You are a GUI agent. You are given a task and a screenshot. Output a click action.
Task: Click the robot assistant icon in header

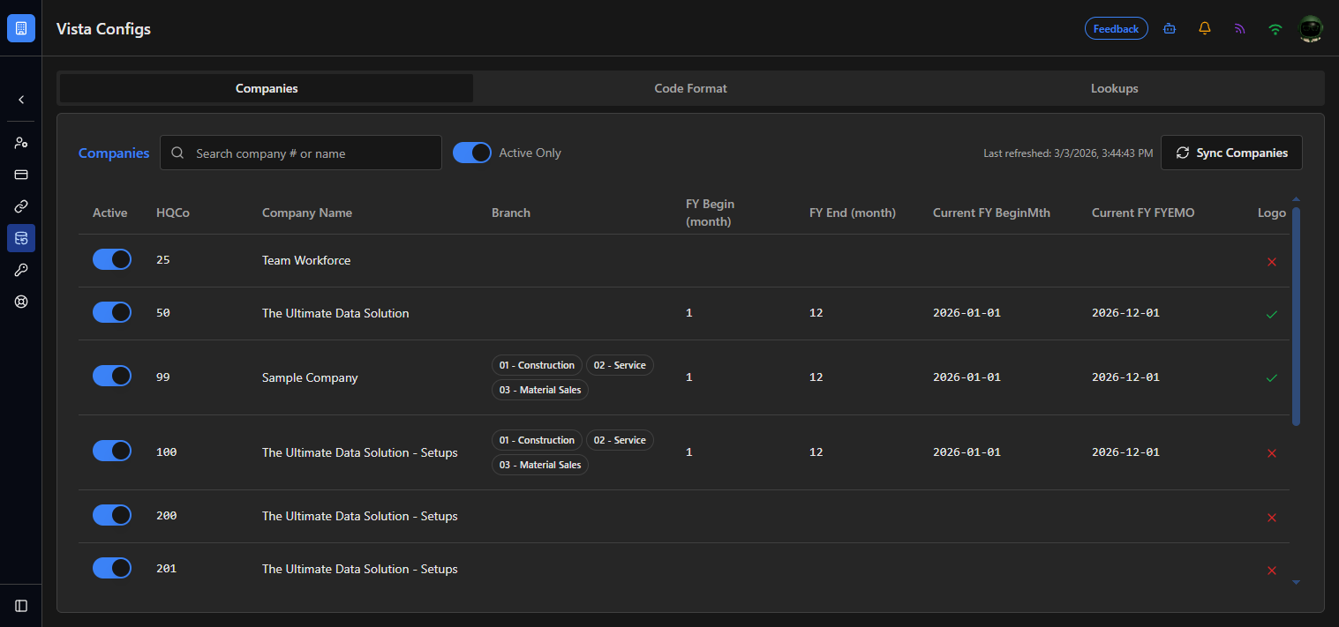click(1170, 28)
